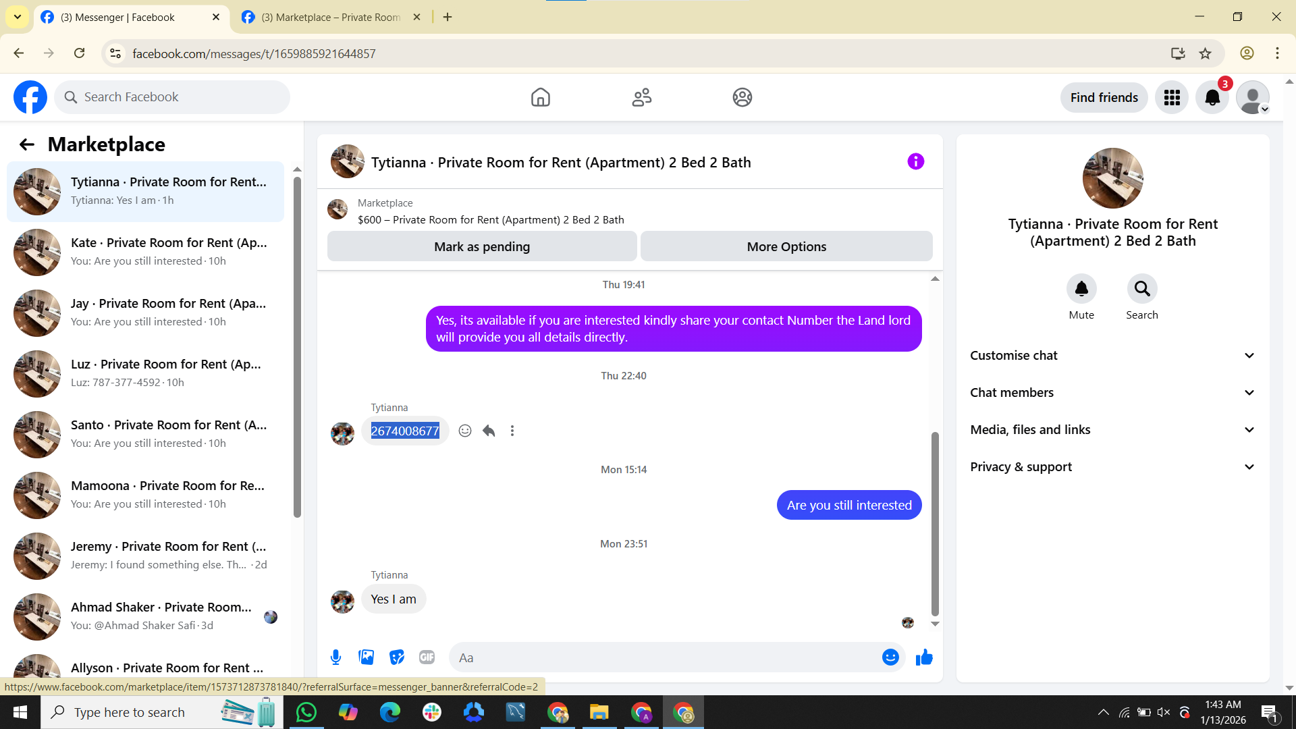Reply to the 2674008677 message
This screenshot has height=729, width=1296.
[x=489, y=431]
